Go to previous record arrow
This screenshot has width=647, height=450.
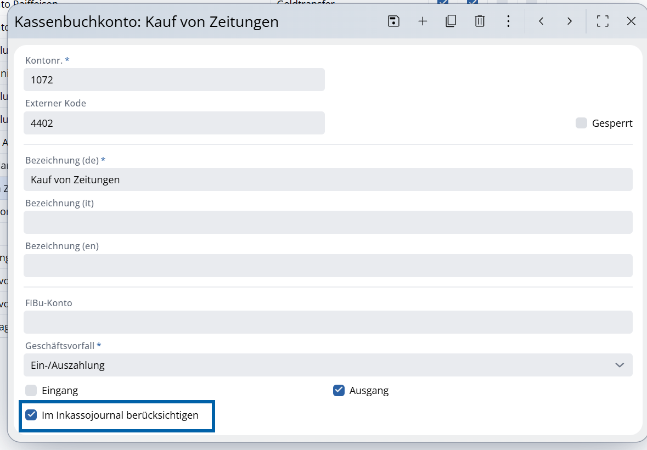point(541,21)
